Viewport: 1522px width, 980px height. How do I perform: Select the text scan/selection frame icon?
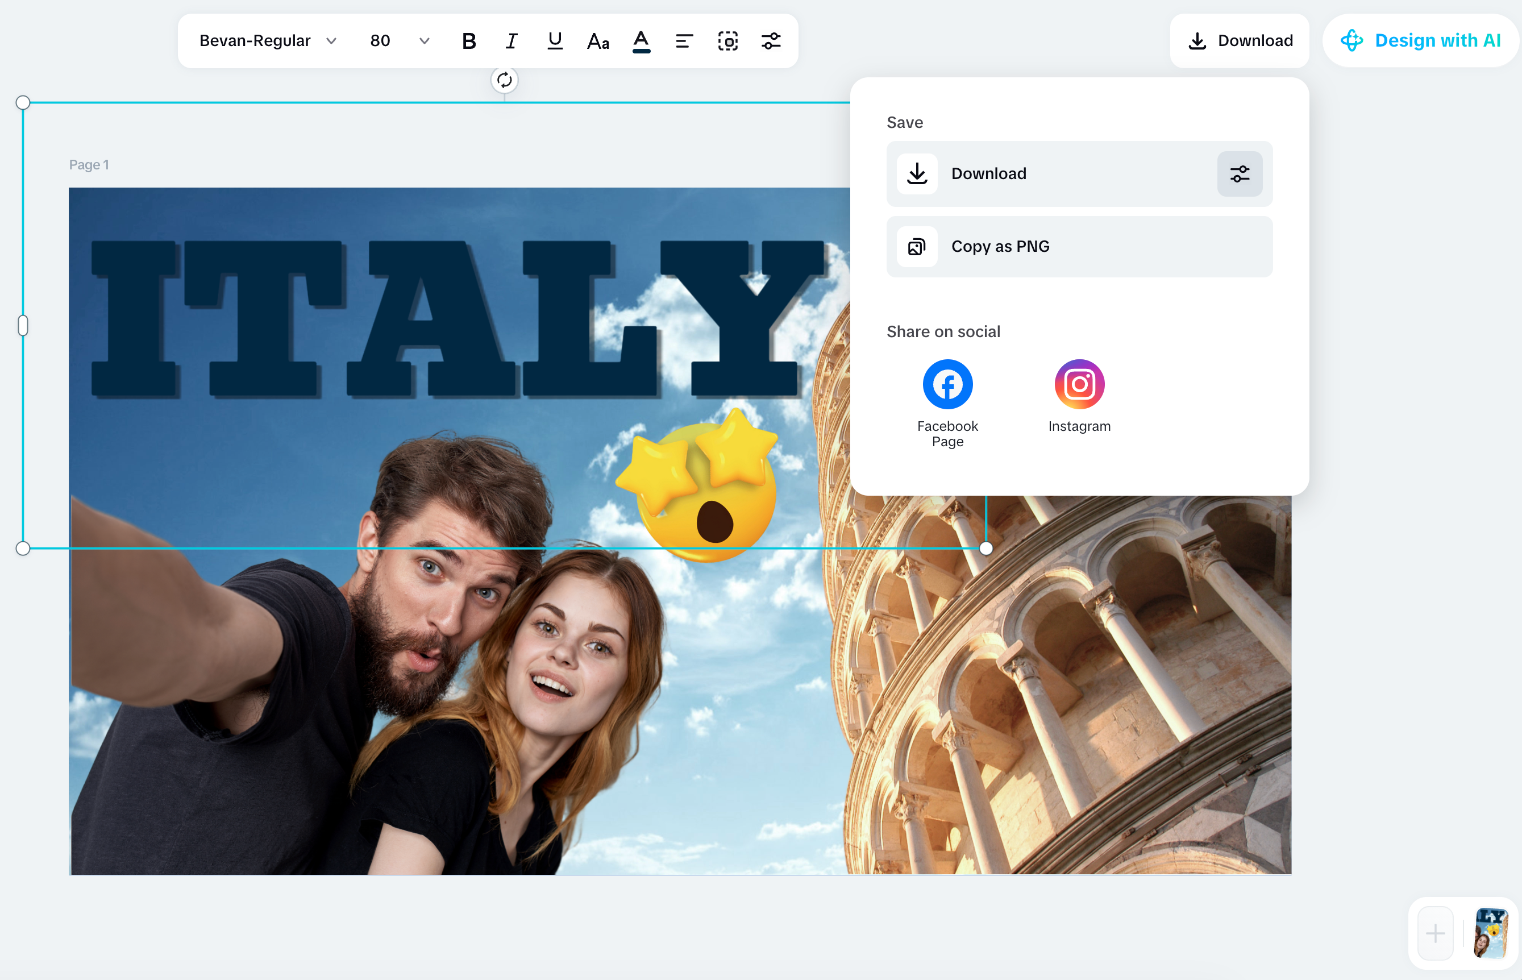[x=727, y=41]
